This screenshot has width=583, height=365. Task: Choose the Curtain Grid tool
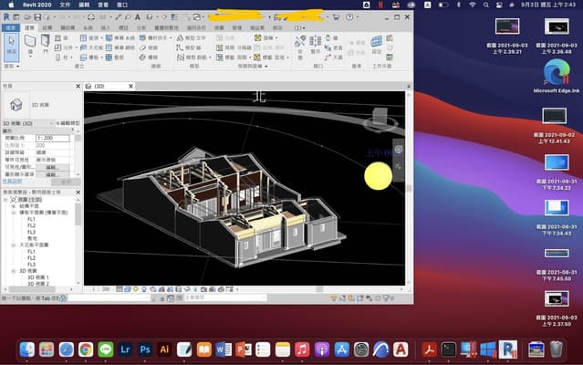click(x=120, y=47)
